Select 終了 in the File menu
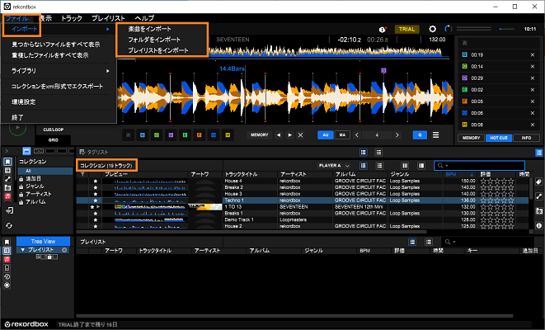 17,117
